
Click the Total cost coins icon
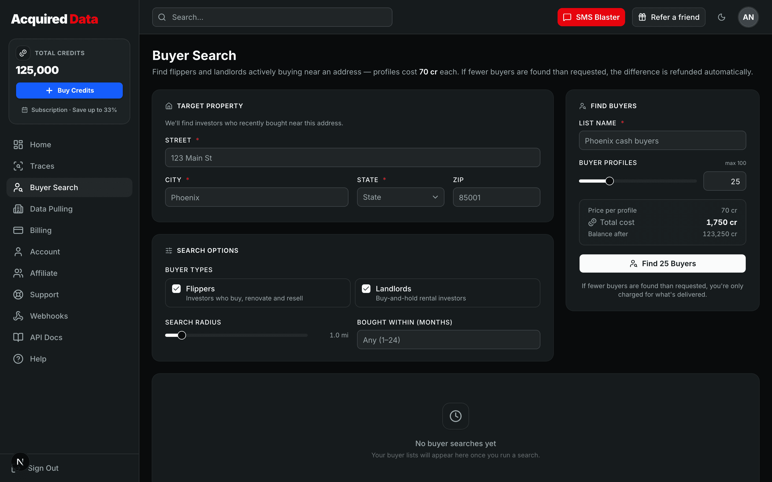tap(592, 222)
